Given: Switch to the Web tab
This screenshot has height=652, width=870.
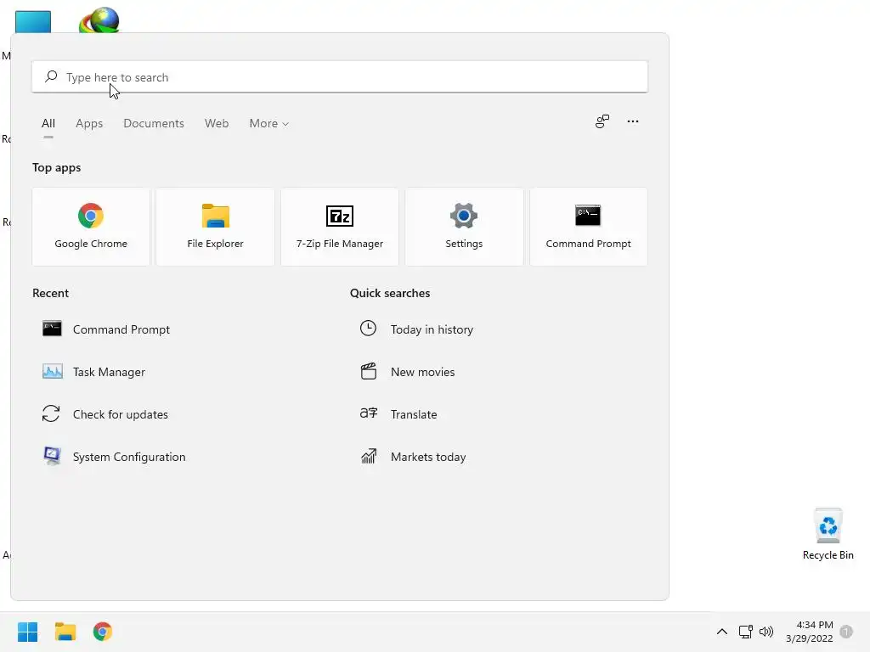Looking at the screenshot, I should coord(217,123).
